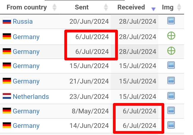The image size is (193, 135).
Task: Sort by the Received column header
Action: tap(131, 7)
